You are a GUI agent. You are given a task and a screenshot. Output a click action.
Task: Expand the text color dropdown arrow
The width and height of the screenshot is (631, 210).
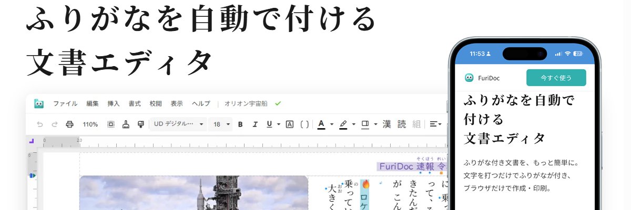coord(332,124)
